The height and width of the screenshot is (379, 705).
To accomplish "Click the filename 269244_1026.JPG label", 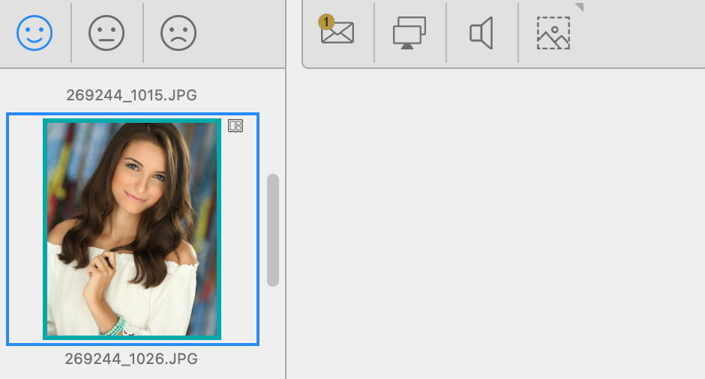I will pos(131,360).
